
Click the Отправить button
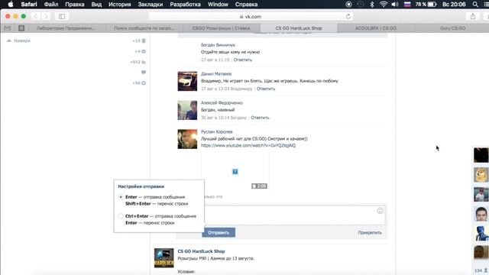(x=219, y=232)
